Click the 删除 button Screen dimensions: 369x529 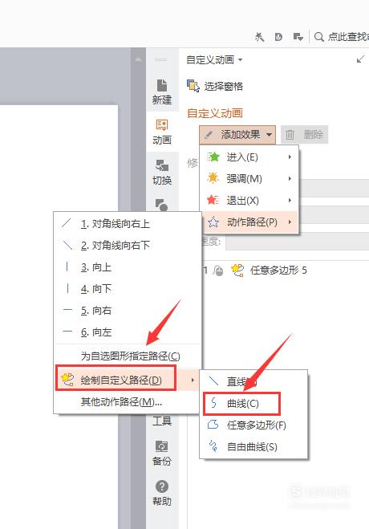click(304, 135)
